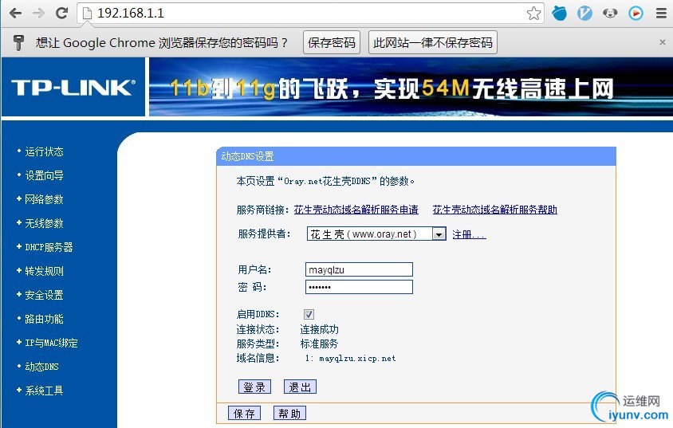
Task: Click the domain text mayqlzu.xicp.net
Action: pos(357,358)
